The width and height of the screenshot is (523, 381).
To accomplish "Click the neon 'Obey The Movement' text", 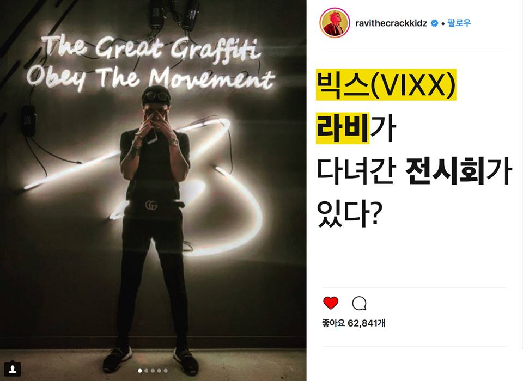I will 151,79.
